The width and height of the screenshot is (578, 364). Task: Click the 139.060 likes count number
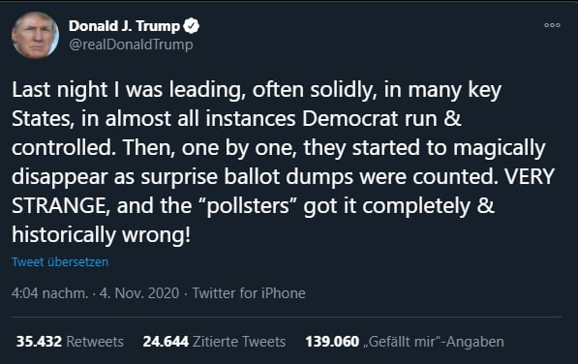(x=332, y=342)
